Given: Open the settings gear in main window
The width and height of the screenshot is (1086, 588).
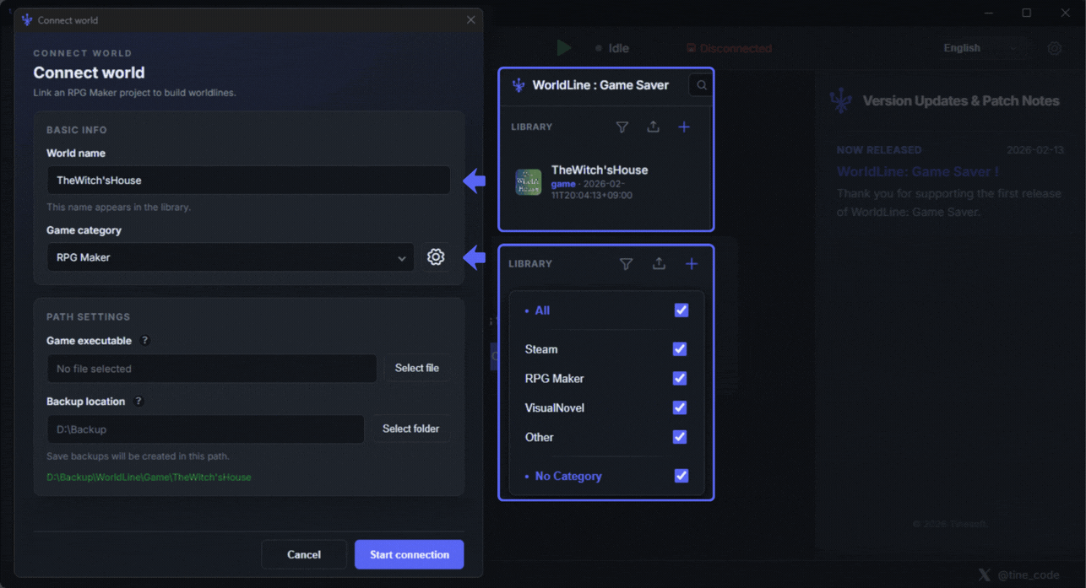Looking at the screenshot, I should point(1055,49).
